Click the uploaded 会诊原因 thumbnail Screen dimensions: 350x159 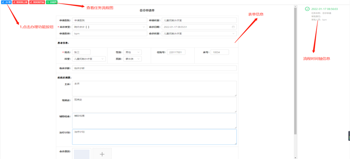[81, 154]
